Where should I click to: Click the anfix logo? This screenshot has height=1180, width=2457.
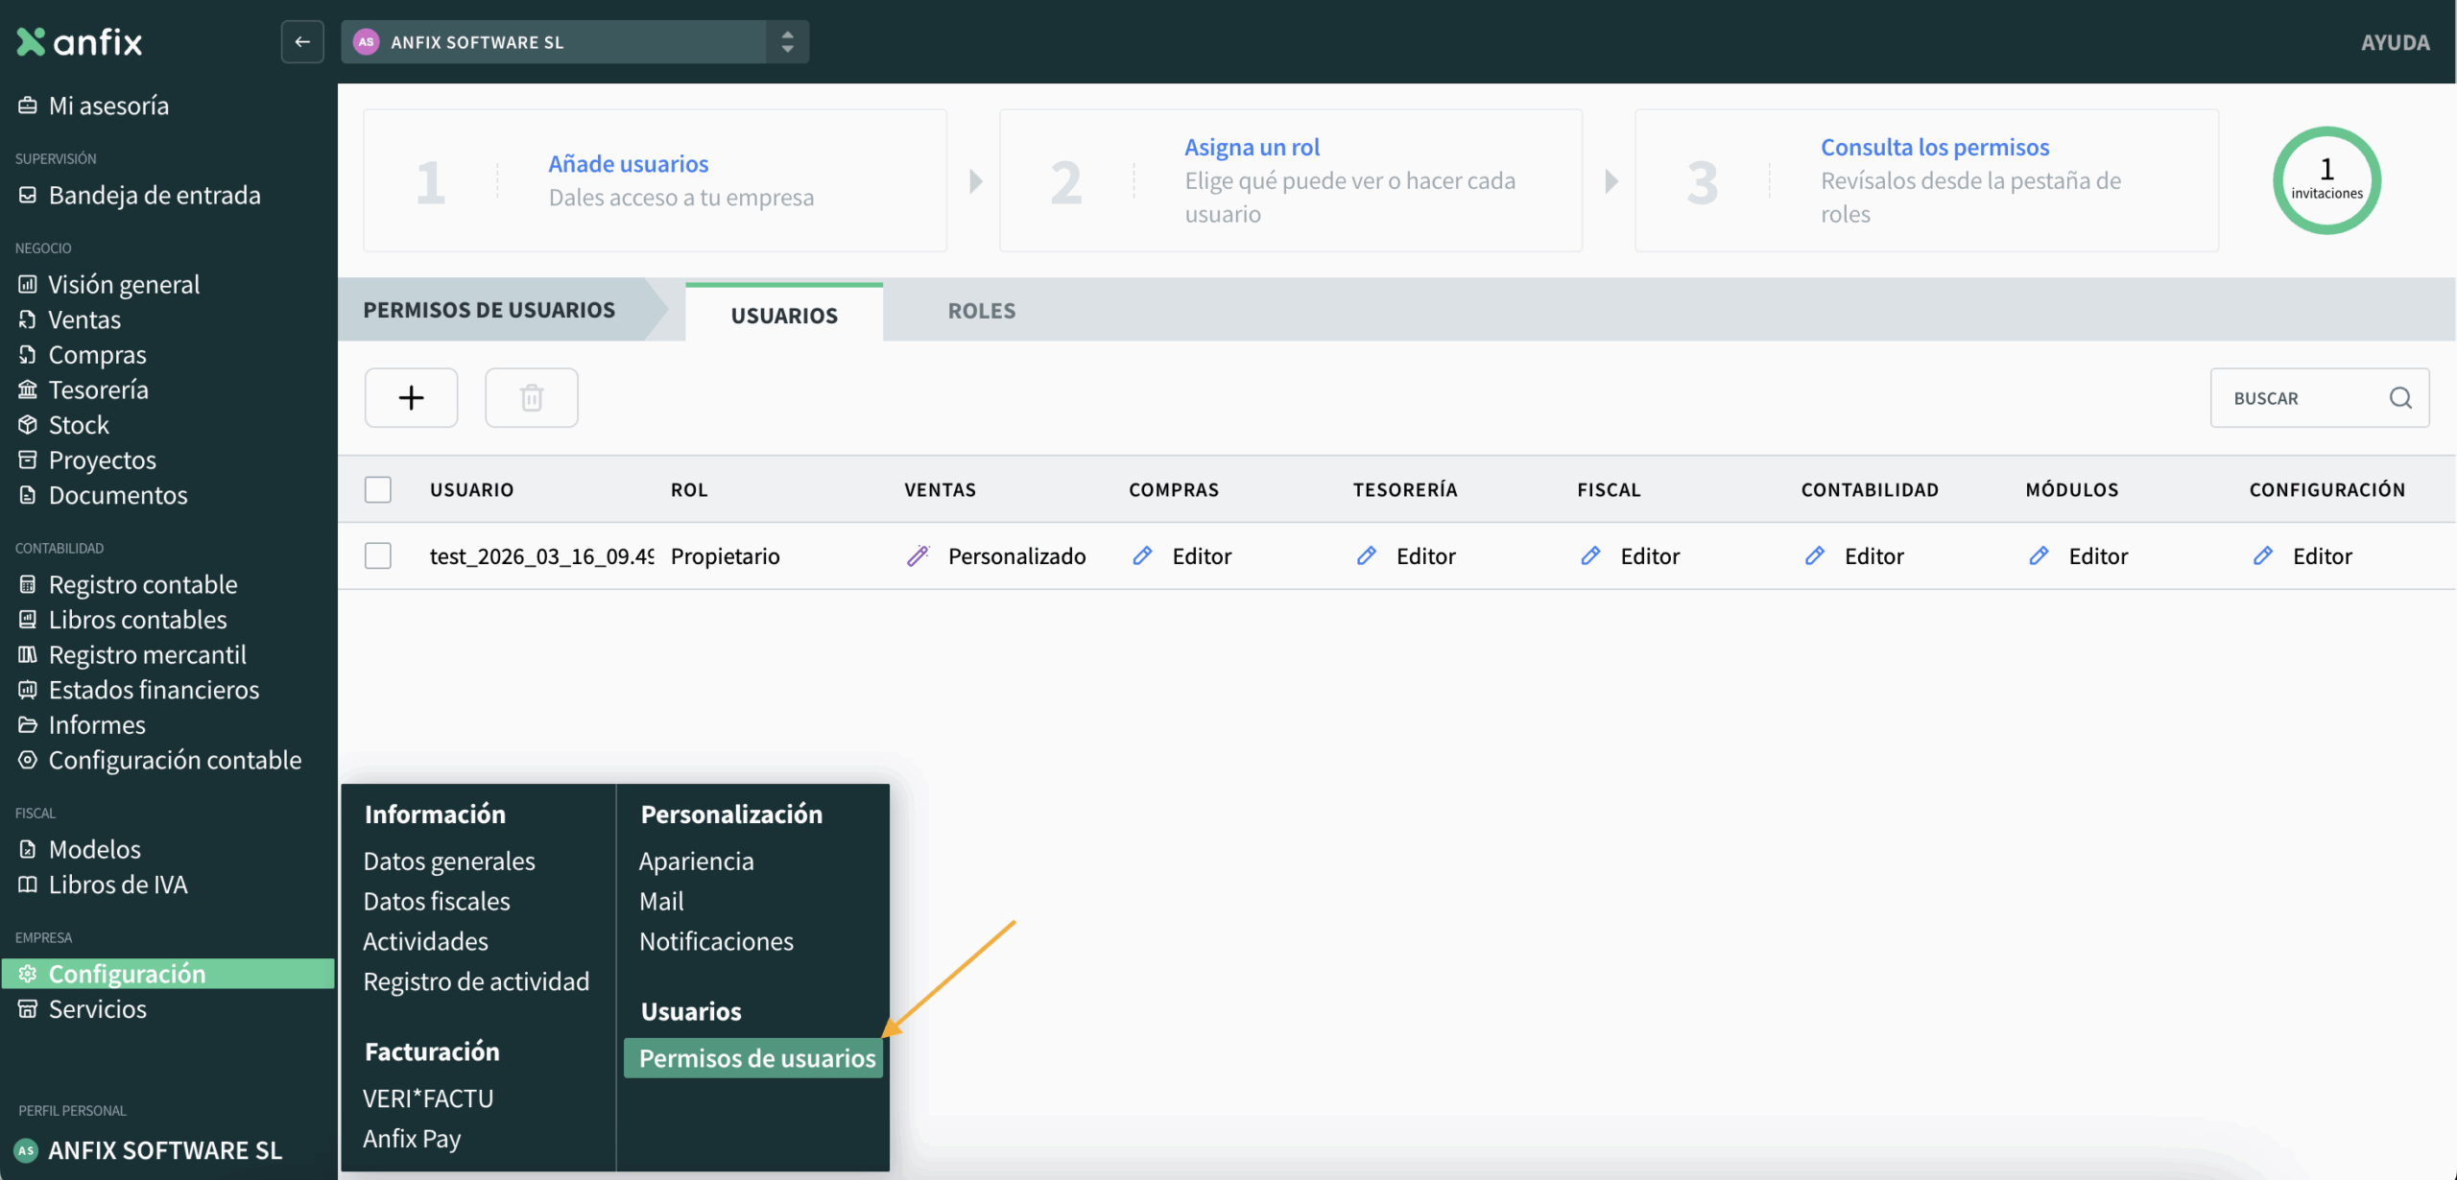(x=80, y=41)
